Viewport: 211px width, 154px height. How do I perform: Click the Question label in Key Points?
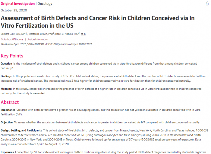point(7,64)
